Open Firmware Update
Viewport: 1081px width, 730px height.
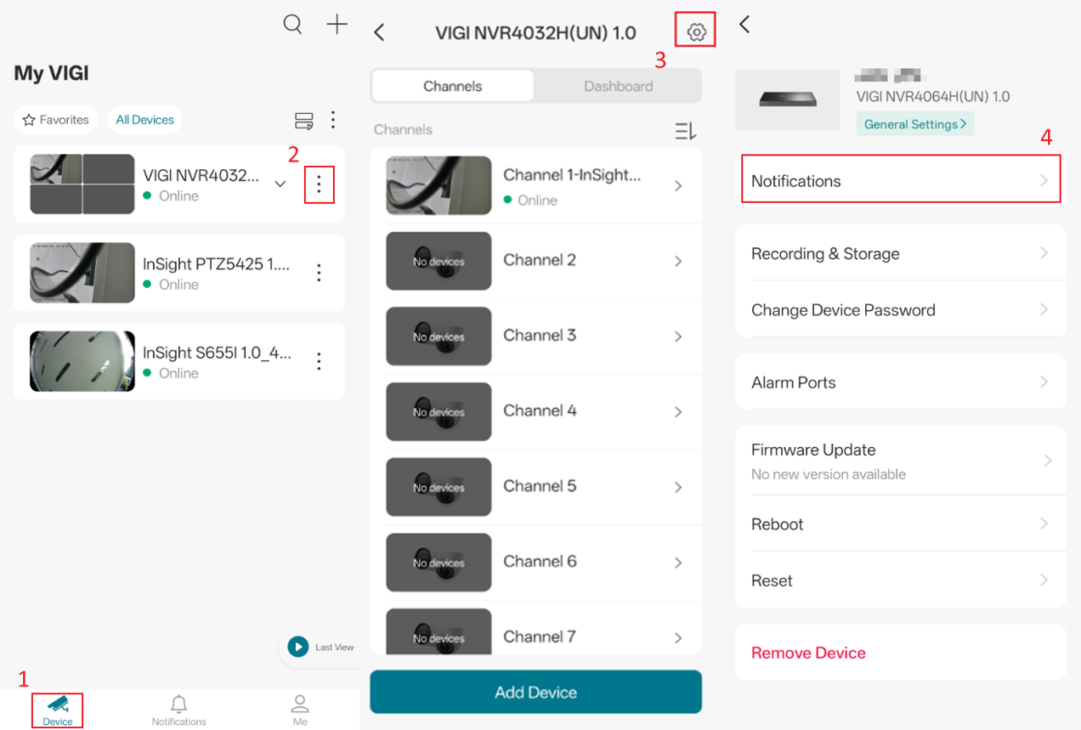pyautogui.click(x=901, y=461)
